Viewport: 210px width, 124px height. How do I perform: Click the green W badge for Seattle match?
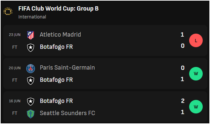point(196,107)
